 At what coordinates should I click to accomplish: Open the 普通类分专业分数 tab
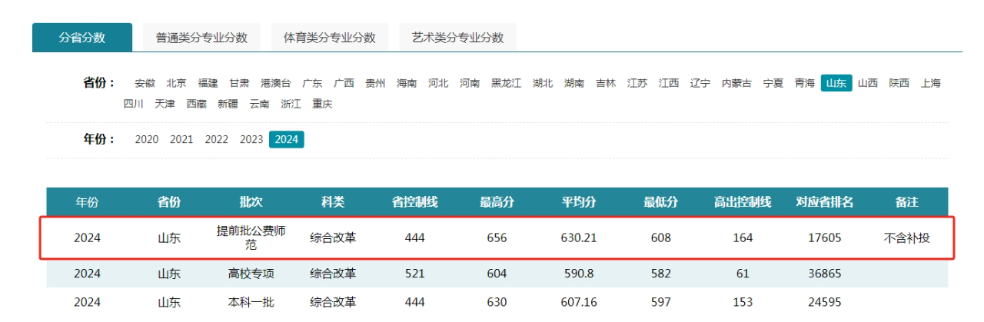(201, 37)
